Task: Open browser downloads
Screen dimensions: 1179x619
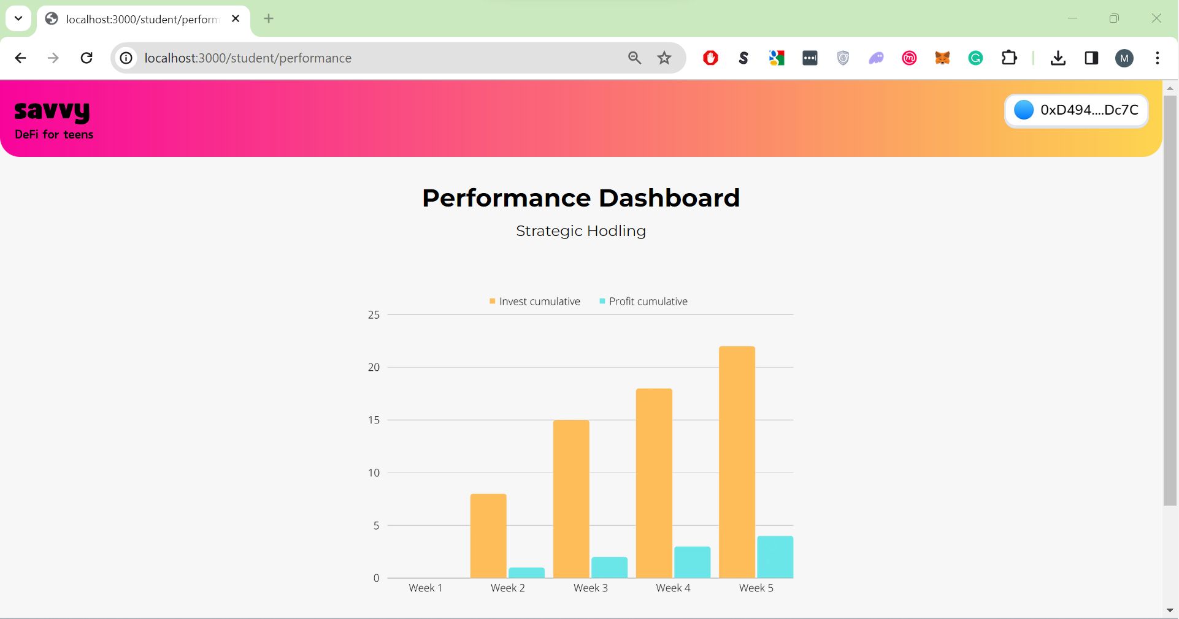Action: [1058, 58]
